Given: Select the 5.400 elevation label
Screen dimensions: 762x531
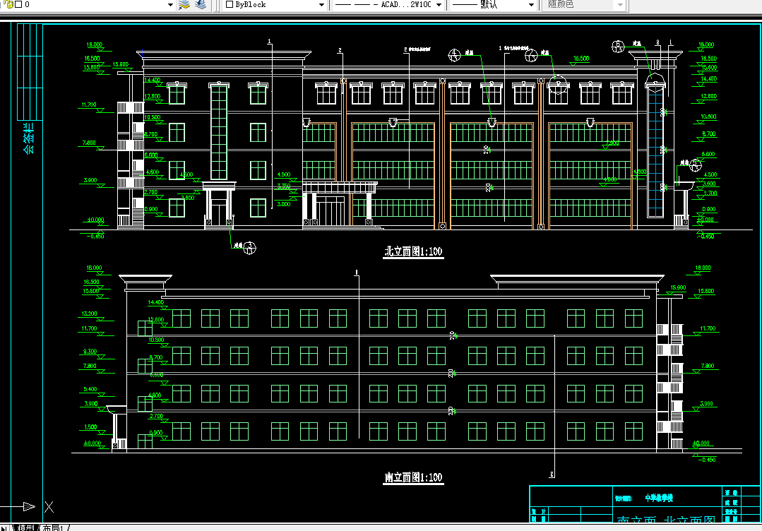Looking at the screenshot, I should pyautogui.click(x=90, y=389).
